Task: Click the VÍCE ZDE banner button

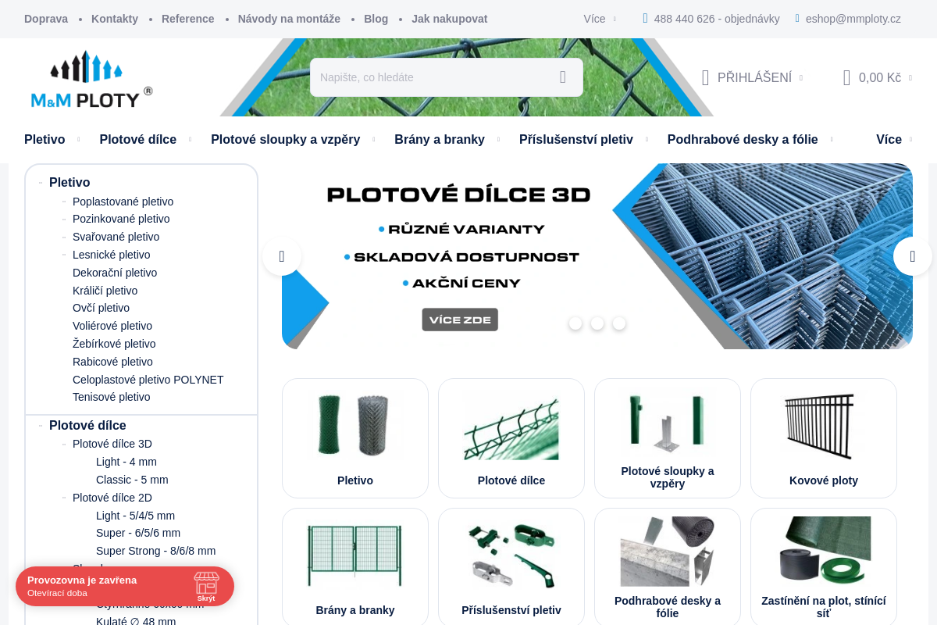Action: [x=460, y=320]
